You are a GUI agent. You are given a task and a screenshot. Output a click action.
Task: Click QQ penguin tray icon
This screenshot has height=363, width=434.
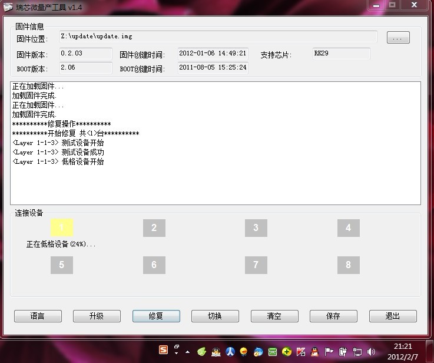(314, 352)
